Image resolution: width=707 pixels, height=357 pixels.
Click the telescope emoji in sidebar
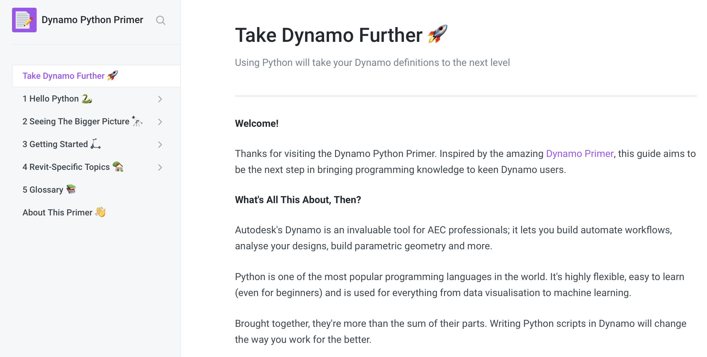coord(137,121)
